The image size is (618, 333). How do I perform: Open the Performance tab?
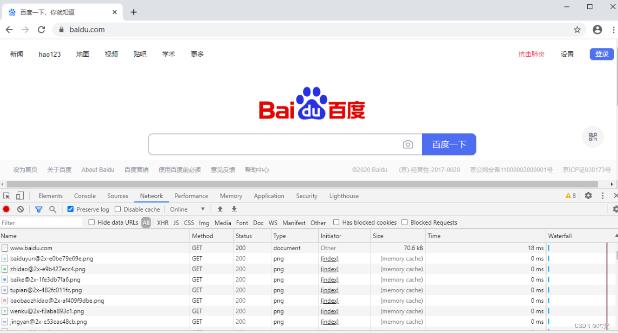[192, 196]
